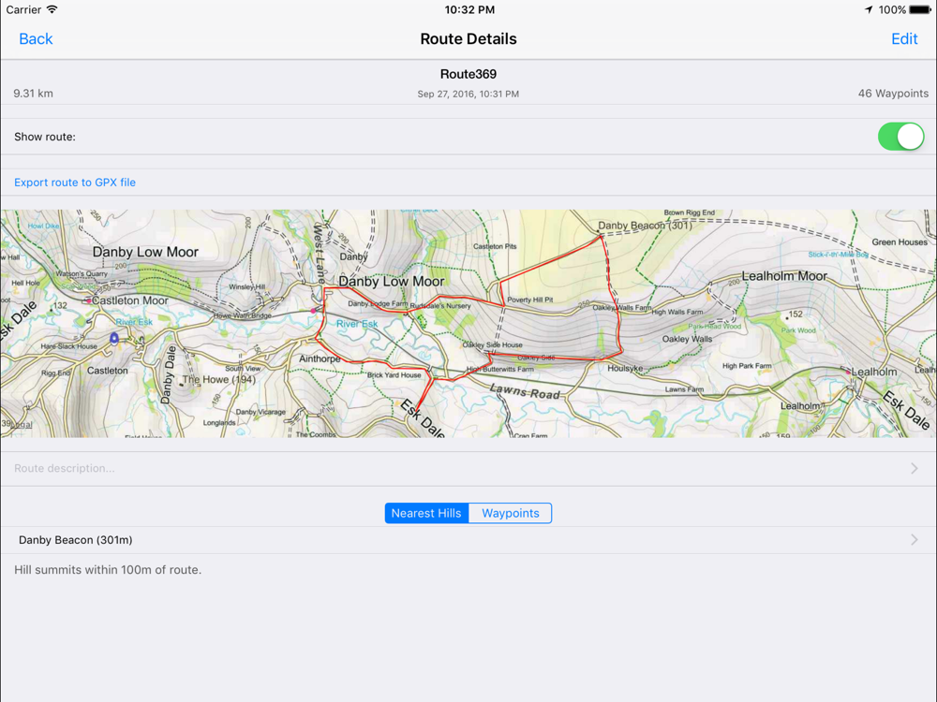937x702 pixels.
Task: Tap the blue location pin near Castleton
Action: pos(114,339)
